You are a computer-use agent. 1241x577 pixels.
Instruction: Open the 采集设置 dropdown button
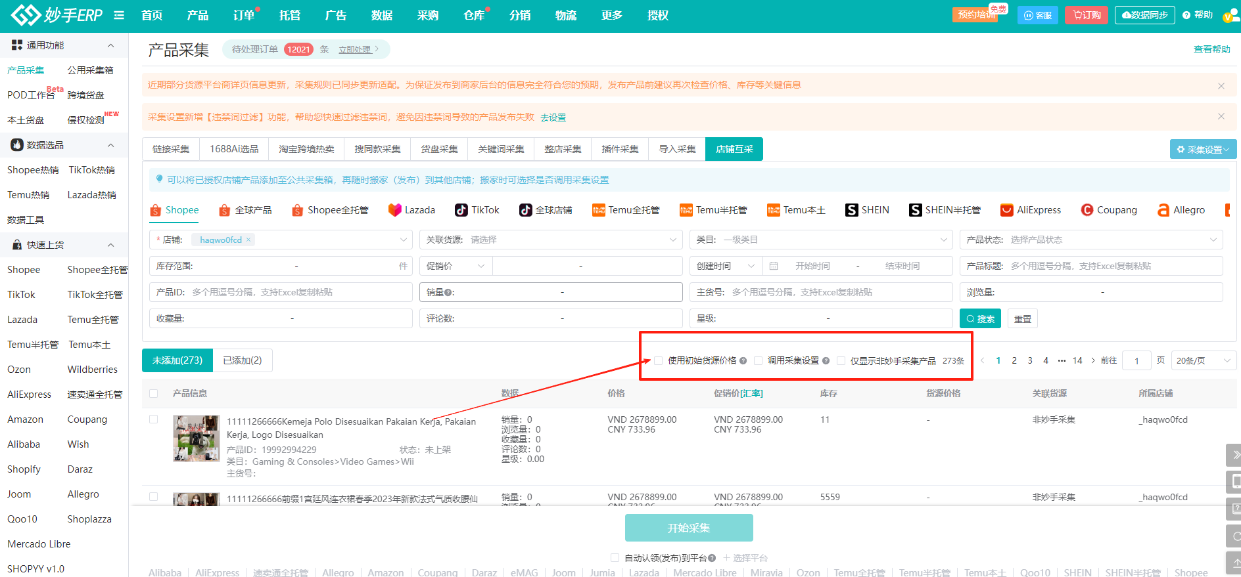[x=1203, y=149]
